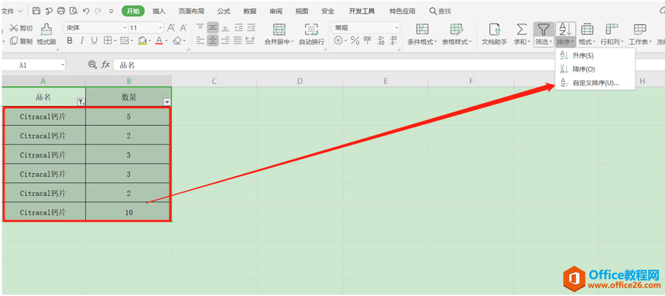
Task: Click 合并居中 merge and center
Action: pyautogui.click(x=279, y=34)
